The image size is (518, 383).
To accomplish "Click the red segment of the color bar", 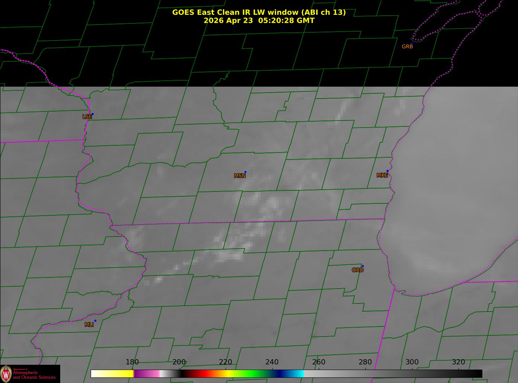I will point(204,374).
